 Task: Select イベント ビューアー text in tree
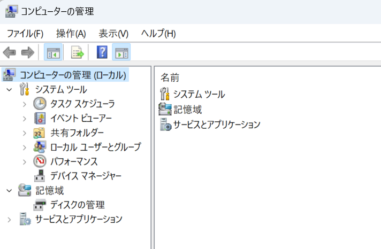click(x=81, y=119)
